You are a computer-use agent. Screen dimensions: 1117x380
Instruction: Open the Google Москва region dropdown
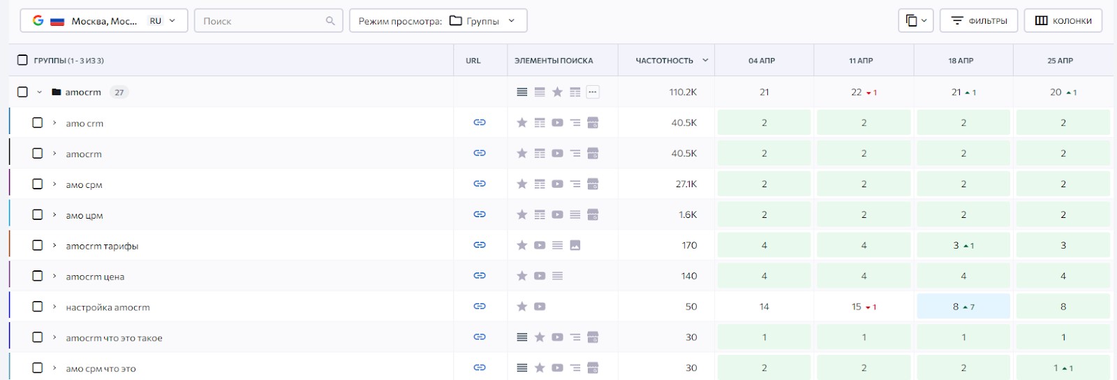tap(104, 21)
